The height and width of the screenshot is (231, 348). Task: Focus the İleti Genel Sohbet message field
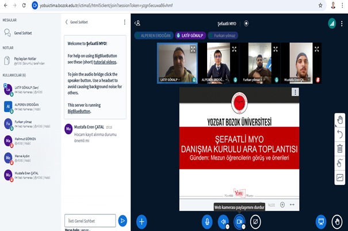click(90, 221)
